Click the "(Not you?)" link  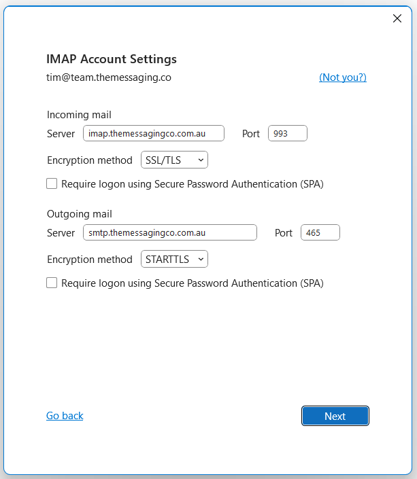(343, 77)
